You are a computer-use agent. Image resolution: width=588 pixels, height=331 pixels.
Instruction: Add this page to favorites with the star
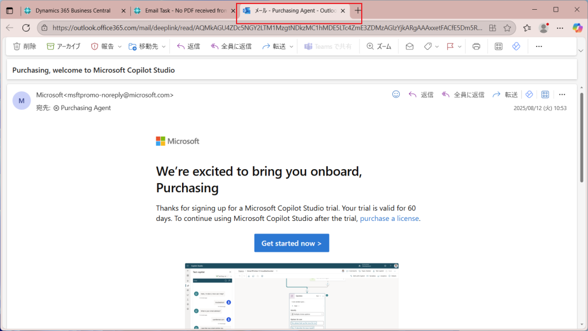click(x=508, y=28)
